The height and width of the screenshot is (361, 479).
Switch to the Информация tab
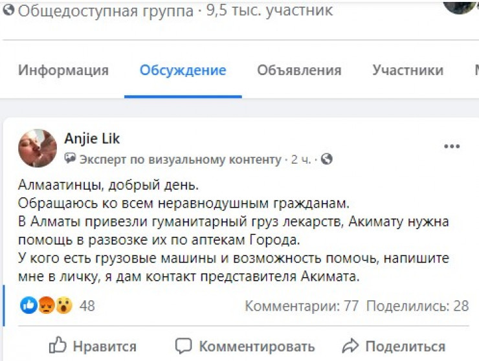[x=63, y=71]
